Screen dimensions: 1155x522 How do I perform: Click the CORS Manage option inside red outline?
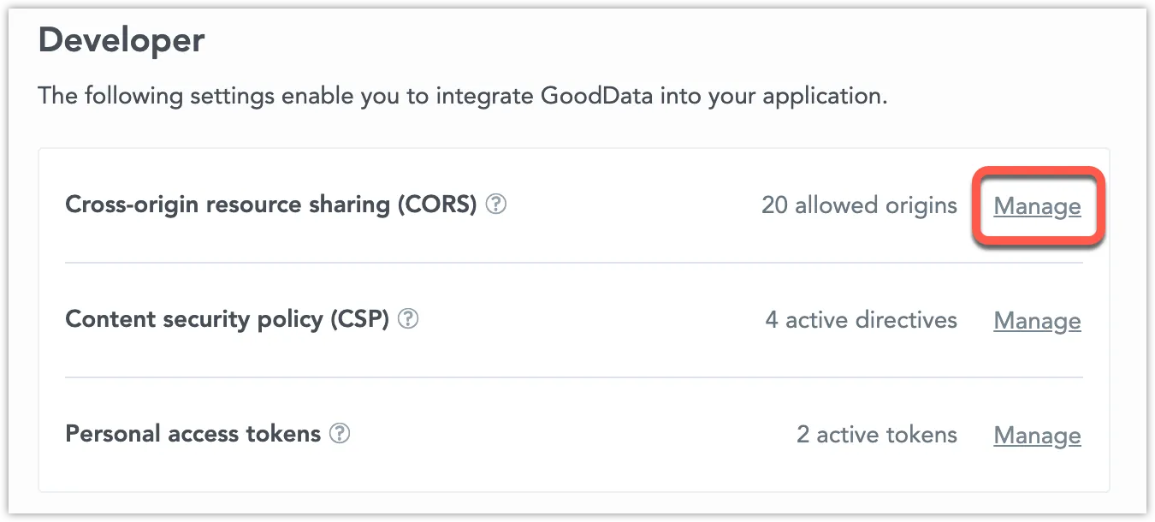[x=1036, y=206]
